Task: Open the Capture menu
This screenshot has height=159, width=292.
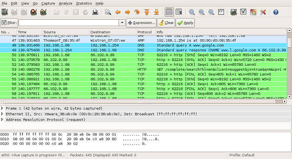Action: click(48, 3)
